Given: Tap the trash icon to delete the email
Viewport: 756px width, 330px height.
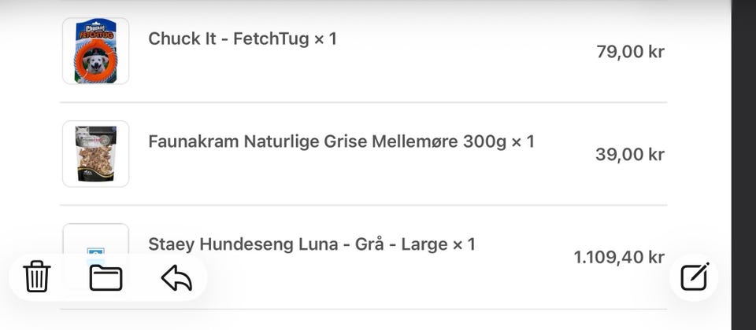Looking at the screenshot, I should pos(37,277).
